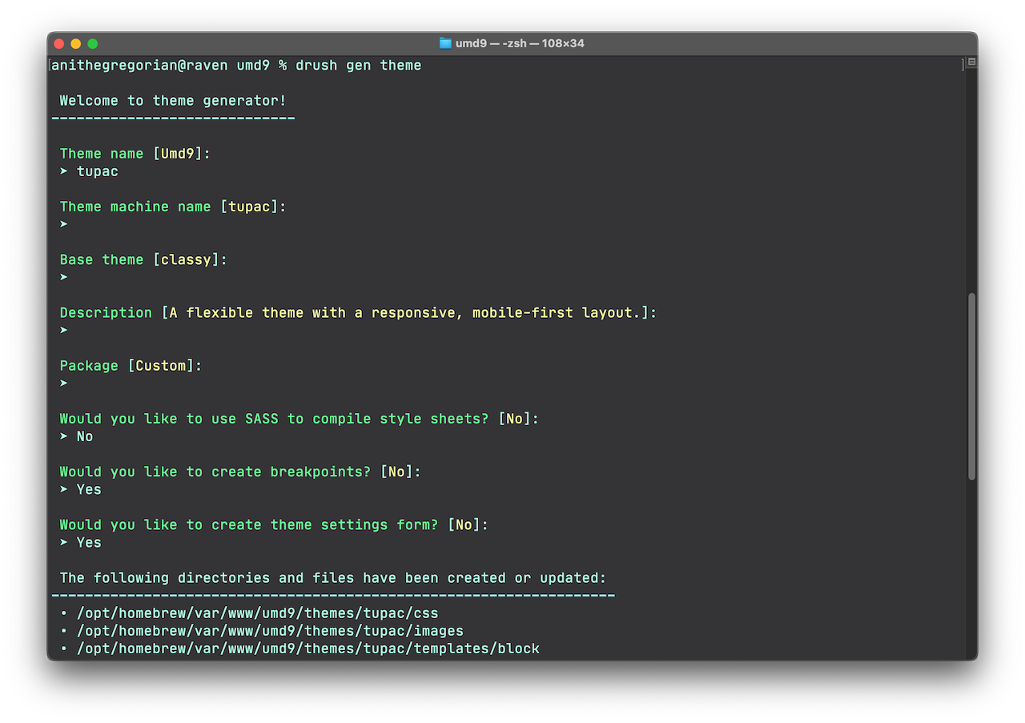Select the Yes answer for creating breakpoints
Viewport: 1025px width, 723px height.
point(88,489)
